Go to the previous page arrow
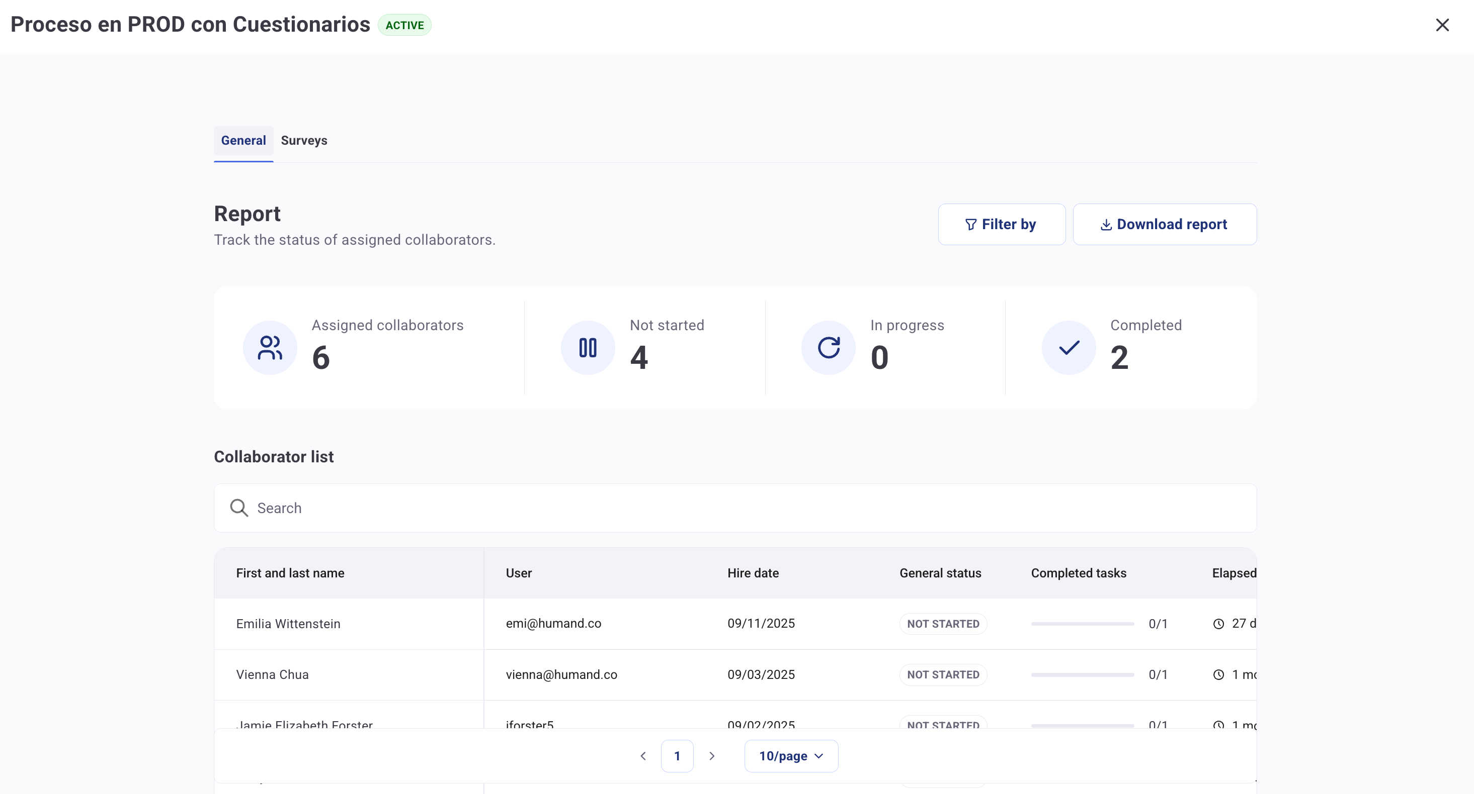 click(643, 756)
